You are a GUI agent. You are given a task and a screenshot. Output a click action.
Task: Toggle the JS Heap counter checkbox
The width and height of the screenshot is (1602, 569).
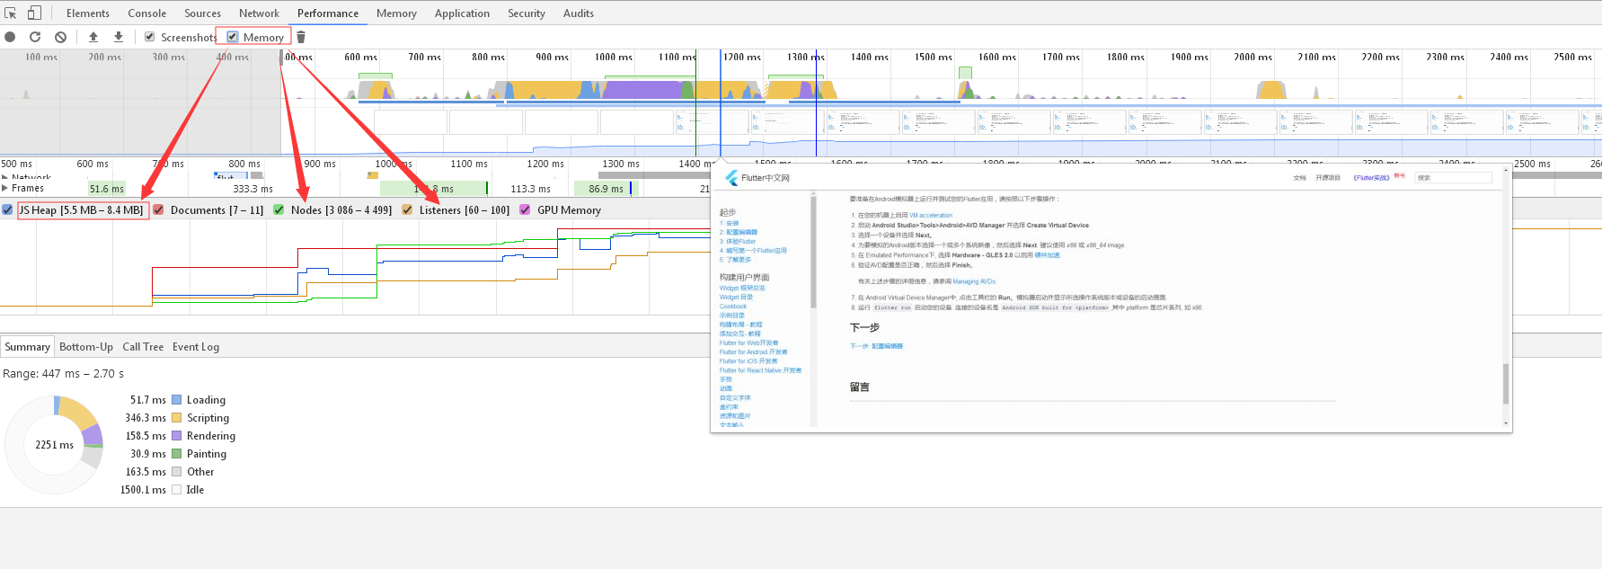click(x=7, y=209)
